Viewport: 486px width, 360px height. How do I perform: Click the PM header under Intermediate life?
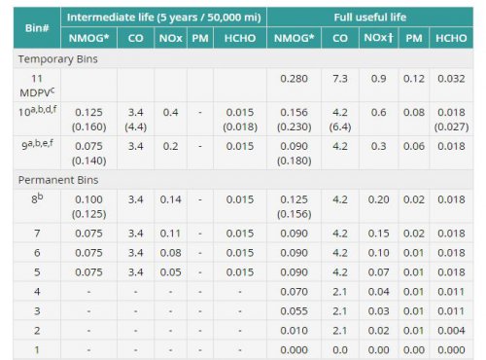(200, 38)
